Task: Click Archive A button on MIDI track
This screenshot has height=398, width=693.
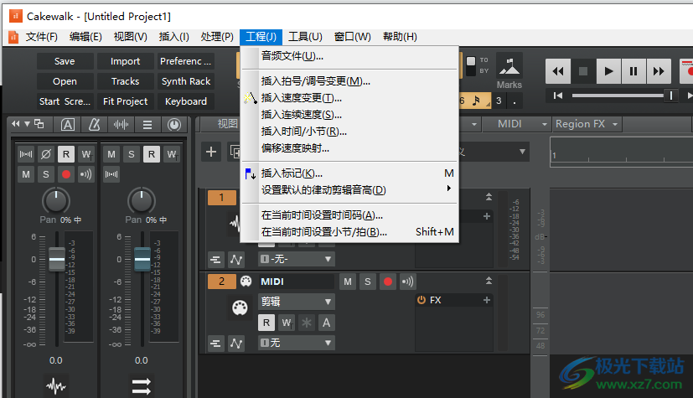Action: [x=326, y=323]
